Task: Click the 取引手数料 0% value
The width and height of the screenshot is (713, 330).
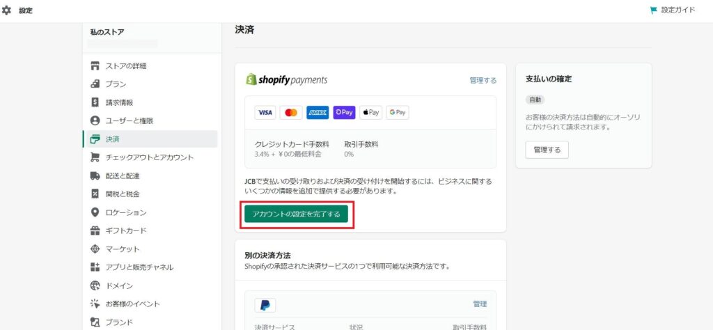Action: [349, 155]
